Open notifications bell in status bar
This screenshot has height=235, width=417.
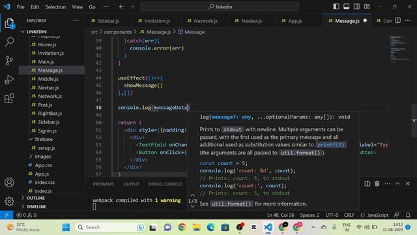[x=408, y=215]
